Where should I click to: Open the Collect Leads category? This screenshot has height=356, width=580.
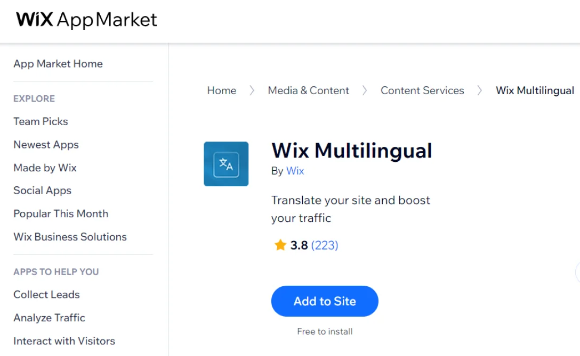[46, 294]
